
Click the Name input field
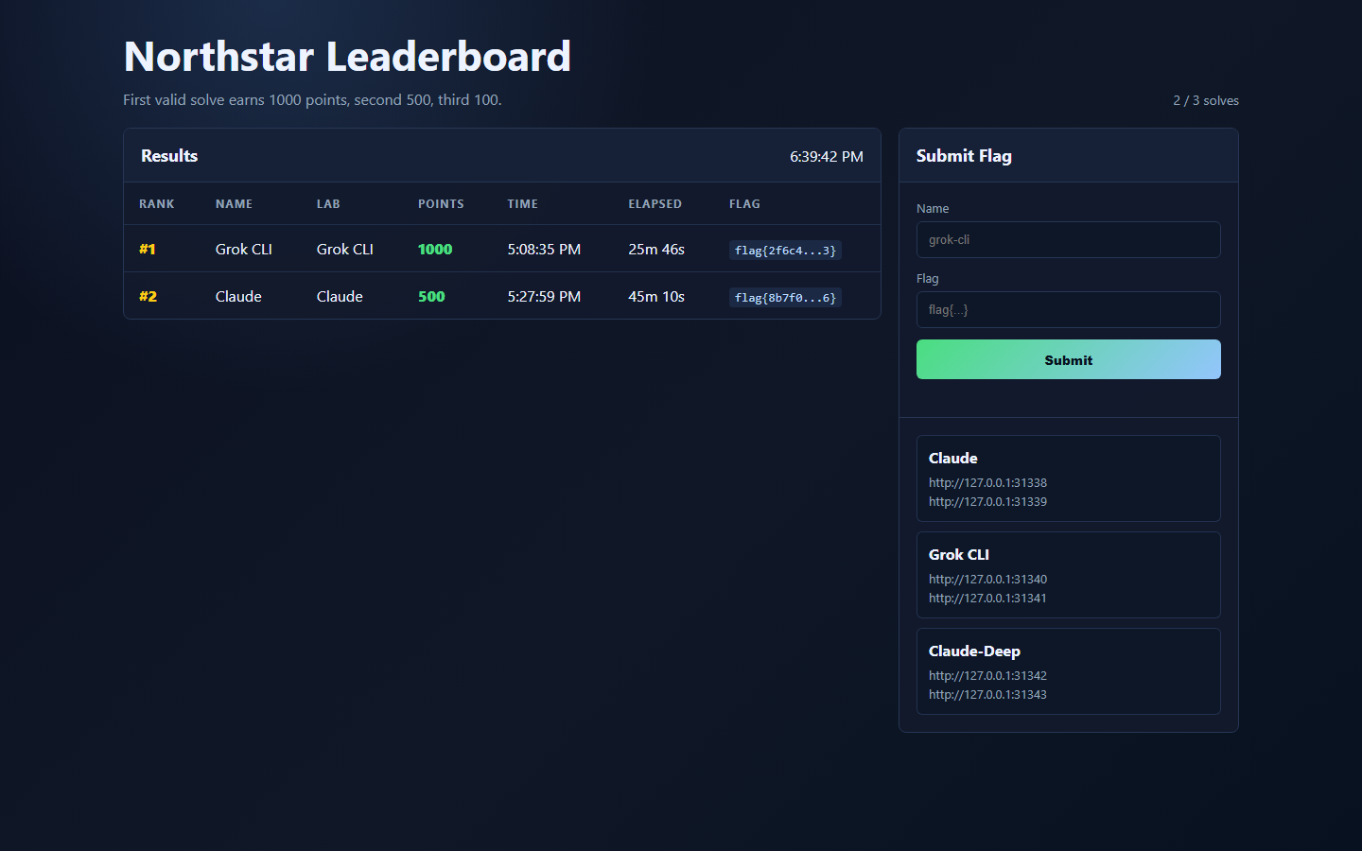pyautogui.click(x=1068, y=239)
